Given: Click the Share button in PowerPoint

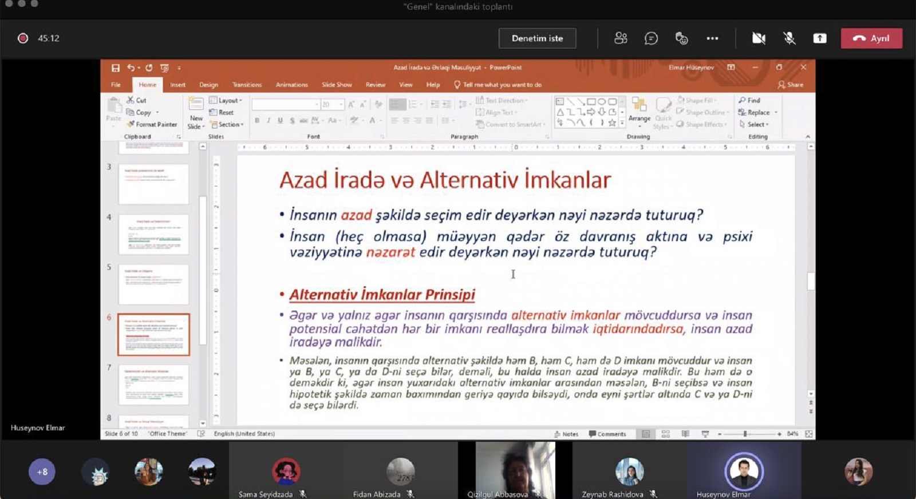Looking at the screenshot, I should 791,85.
